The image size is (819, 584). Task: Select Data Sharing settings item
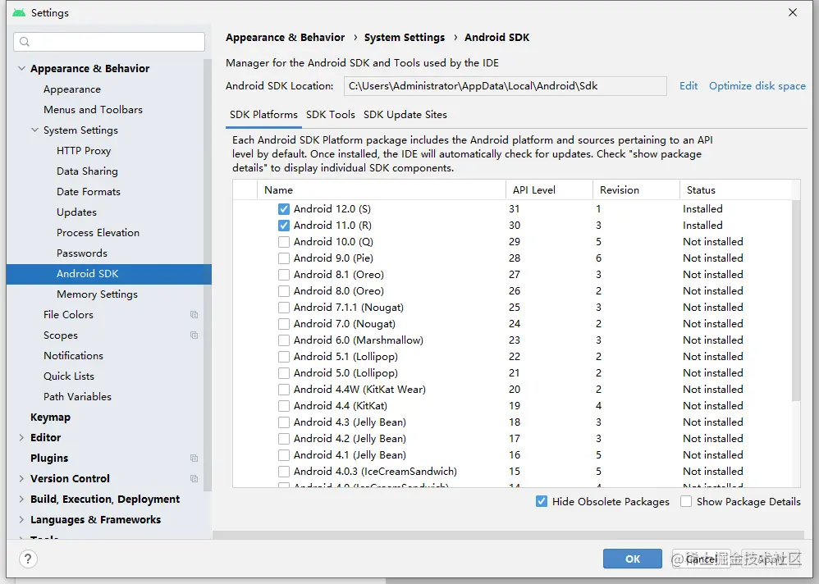point(87,171)
